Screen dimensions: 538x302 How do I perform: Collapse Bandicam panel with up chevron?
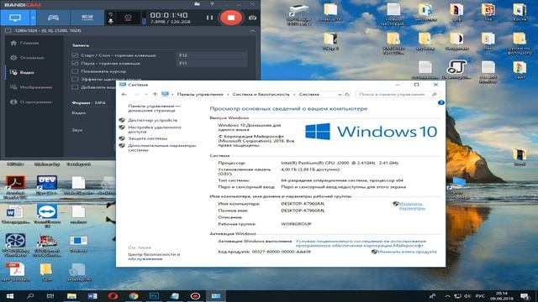(252, 31)
